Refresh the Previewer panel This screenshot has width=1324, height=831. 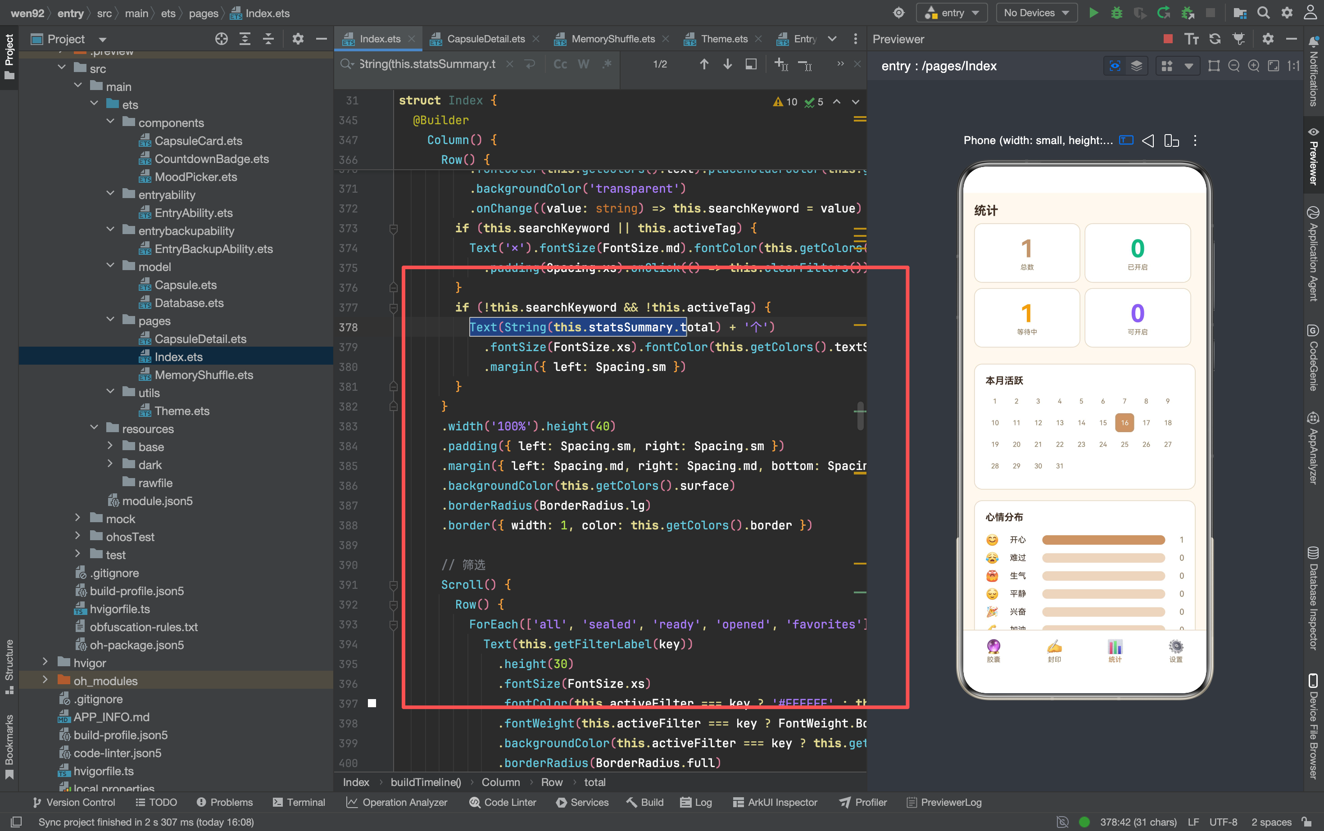coord(1215,38)
